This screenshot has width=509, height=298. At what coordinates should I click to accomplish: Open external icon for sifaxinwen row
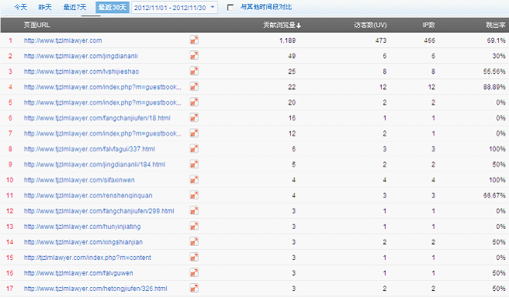click(x=194, y=179)
